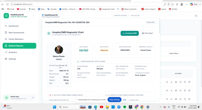Open the Assignment 3.pdf bookmark
202x110 pixels.
pyautogui.click(x=107, y=9)
